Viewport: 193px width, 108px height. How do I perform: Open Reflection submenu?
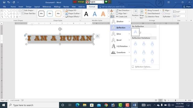(x=121, y=28)
